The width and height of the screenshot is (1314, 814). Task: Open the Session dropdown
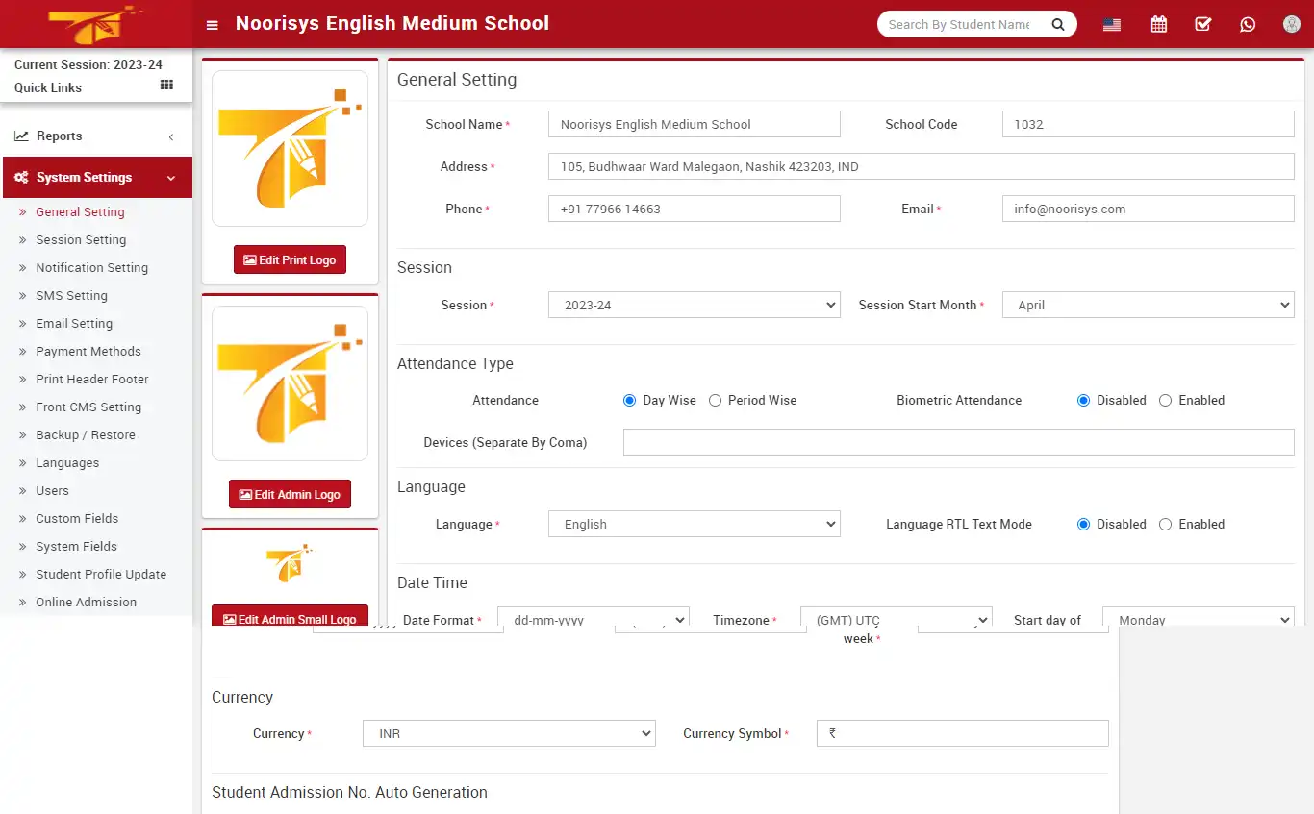pyautogui.click(x=694, y=305)
